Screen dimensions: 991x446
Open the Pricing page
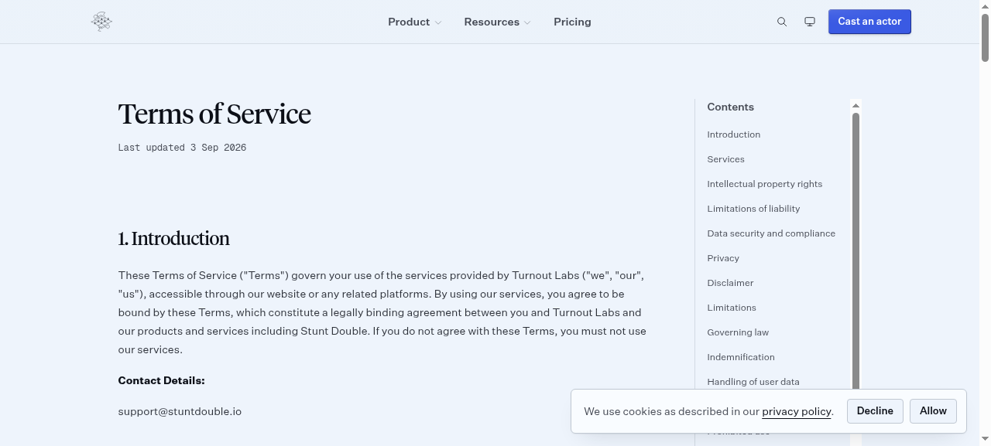point(572,22)
